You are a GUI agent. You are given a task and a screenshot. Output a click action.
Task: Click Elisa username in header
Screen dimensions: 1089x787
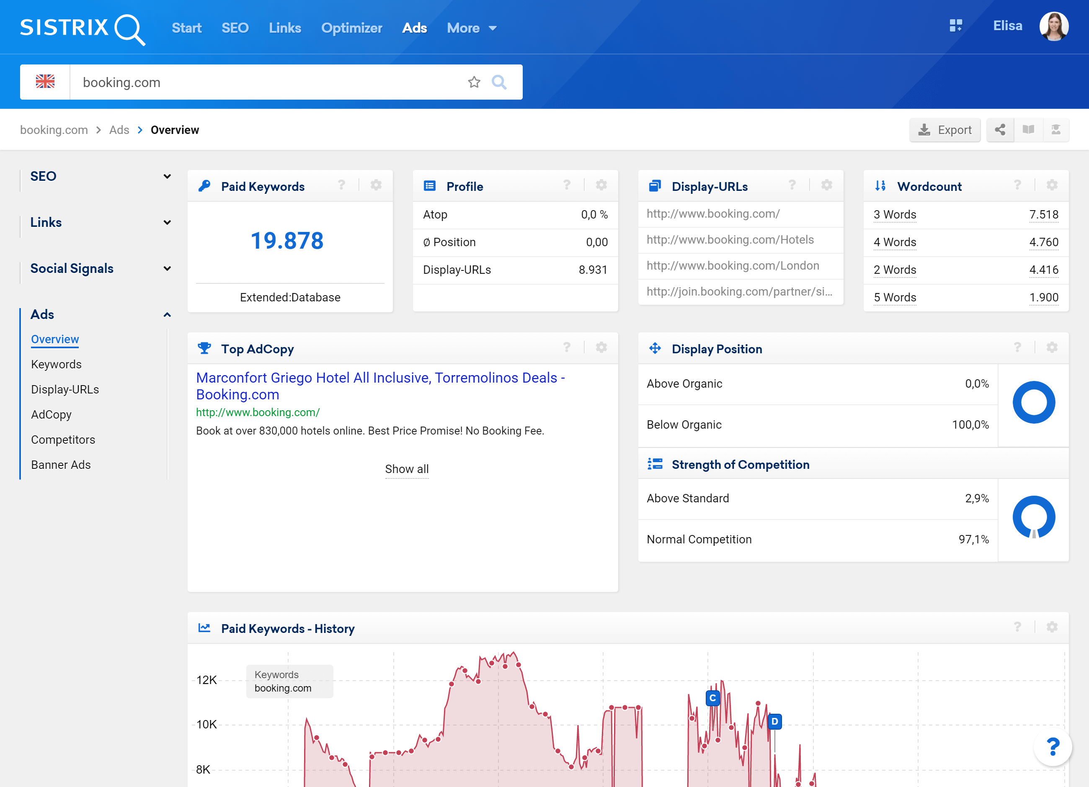coord(1007,26)
